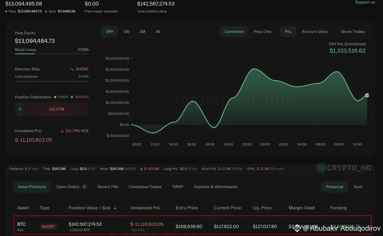Image resolution: width=383 pixels, height=236 pixels.
Task: Click the Entry Price column header
Action: [187, 208]
